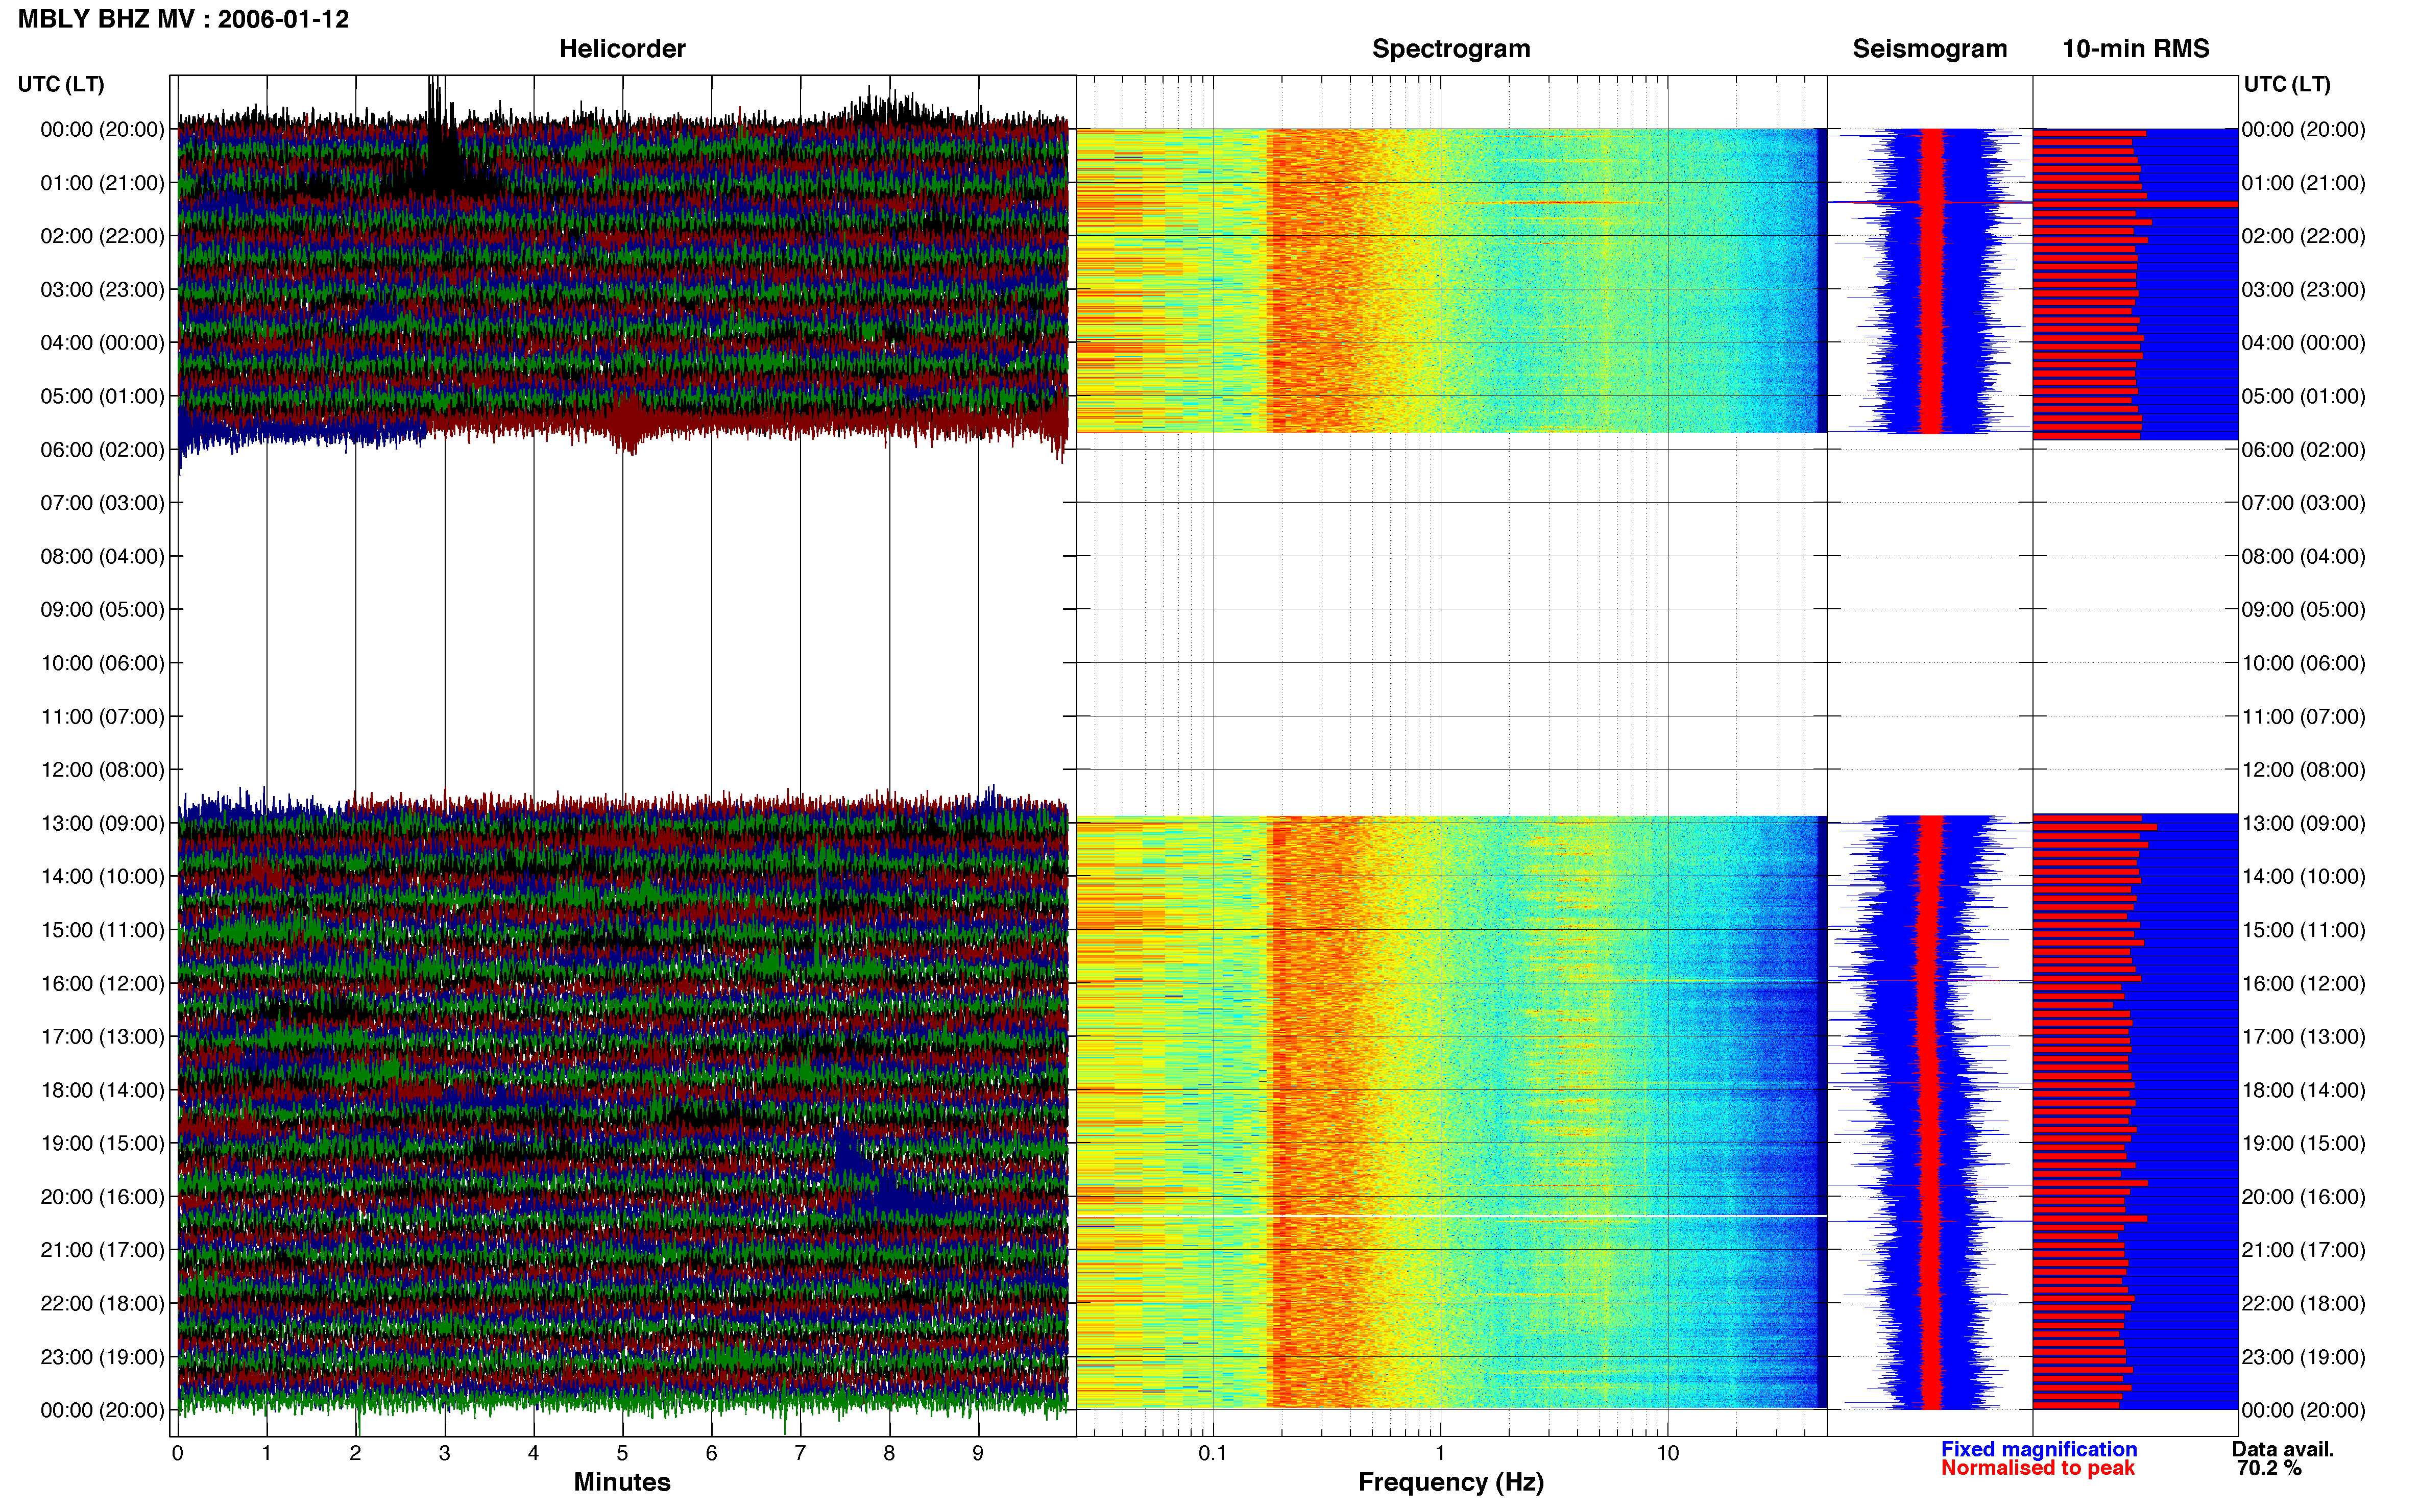The height and width of the screenshot is (1512, 2420).
Task: Click right axis label 10:00 (06:00)
Action: [2304, 663]
